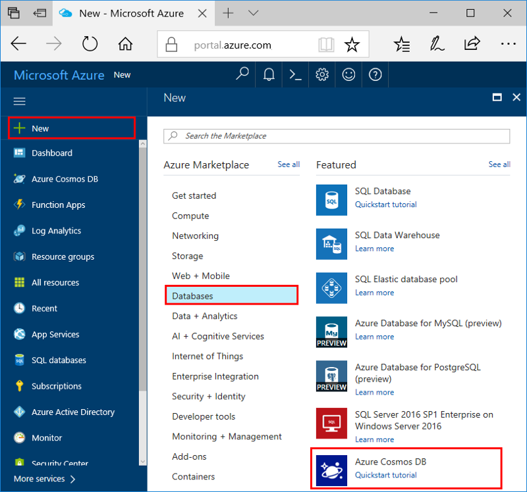Click the Quickstart tutorial link under Azure Cosmos DB

(386, 475)
